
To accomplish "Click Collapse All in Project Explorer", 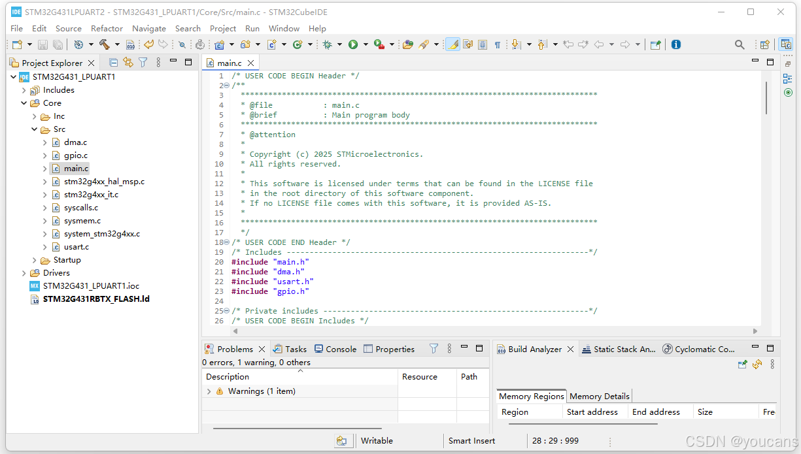I will click(114, 63).
